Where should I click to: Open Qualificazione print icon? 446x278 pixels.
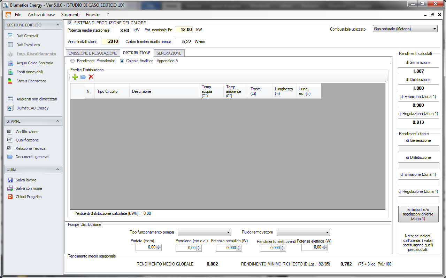[x=10, y=140]
